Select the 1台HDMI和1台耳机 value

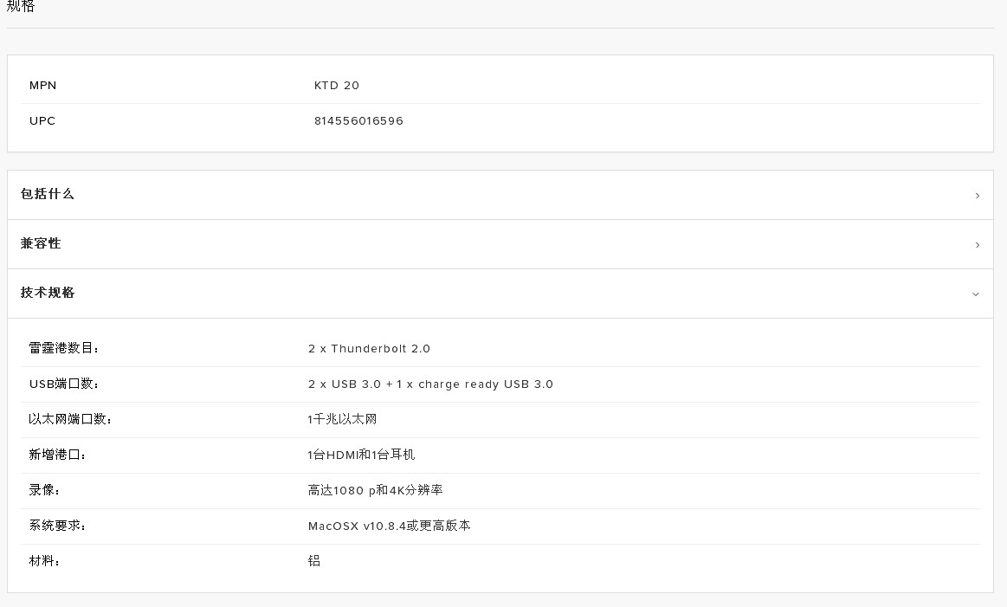[361, 455]
